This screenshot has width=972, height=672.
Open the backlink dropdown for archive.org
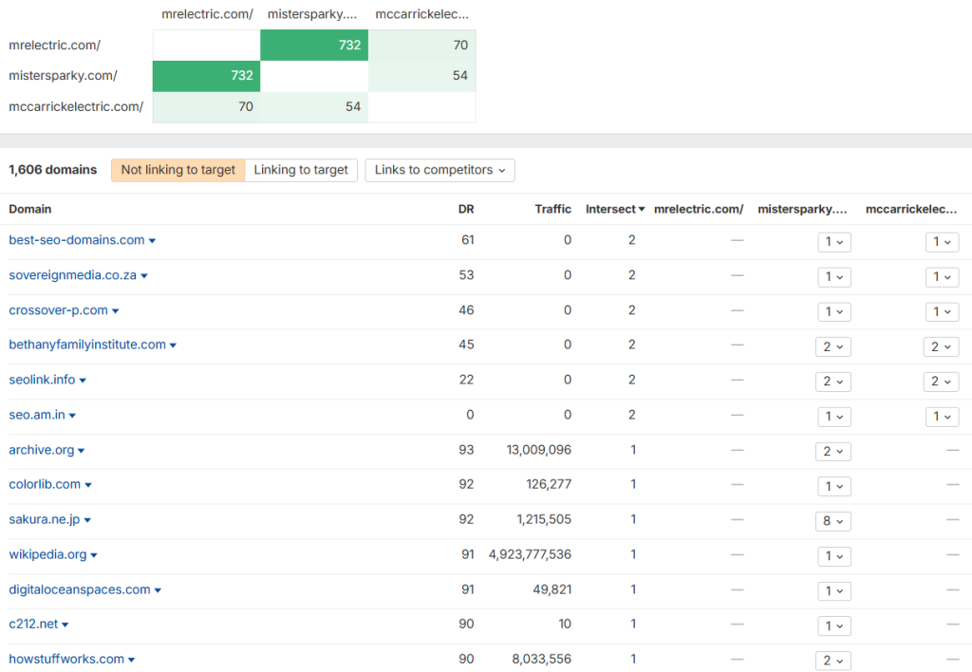click(x=832, y=451)
